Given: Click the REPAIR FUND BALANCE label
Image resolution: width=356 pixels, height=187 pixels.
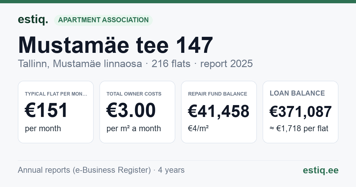Looking at the screenshot, I should point(217,94).
